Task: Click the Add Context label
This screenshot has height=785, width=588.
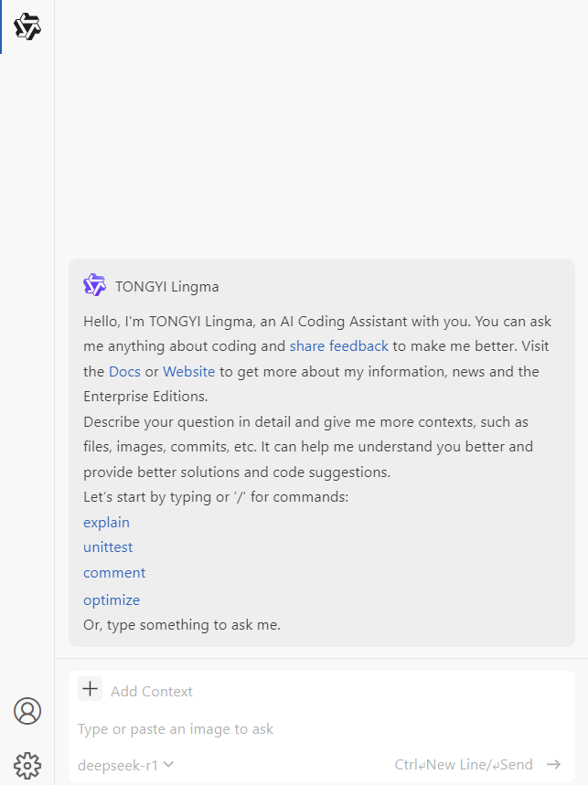Action: click(x=152, y=692)
